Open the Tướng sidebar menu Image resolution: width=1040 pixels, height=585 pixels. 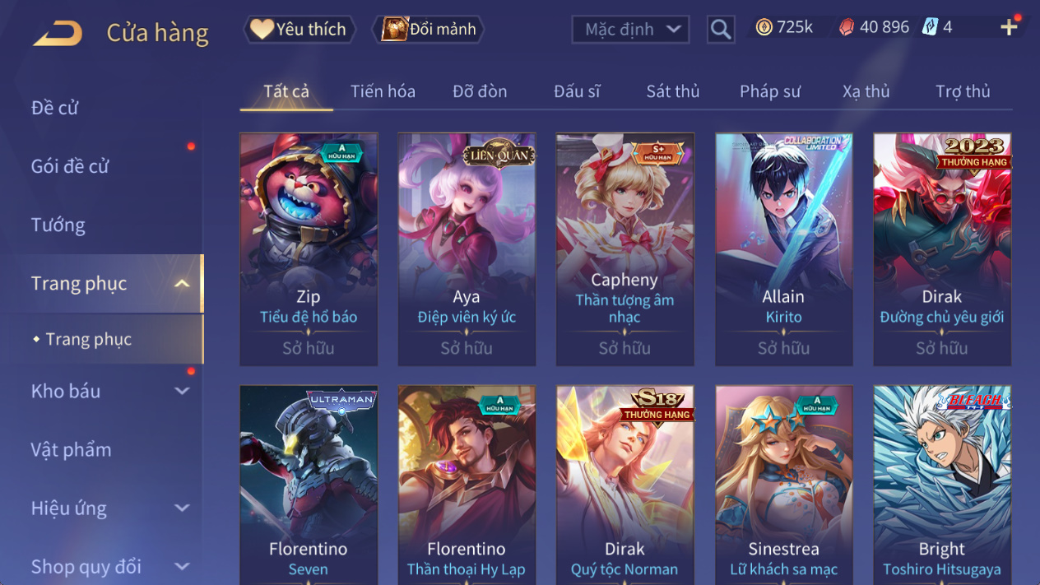(58, 225)
